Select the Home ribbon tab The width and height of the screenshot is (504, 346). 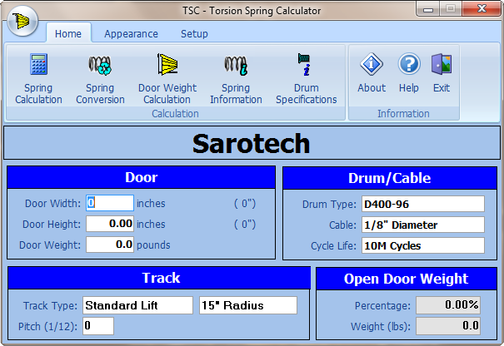point(68,34)
